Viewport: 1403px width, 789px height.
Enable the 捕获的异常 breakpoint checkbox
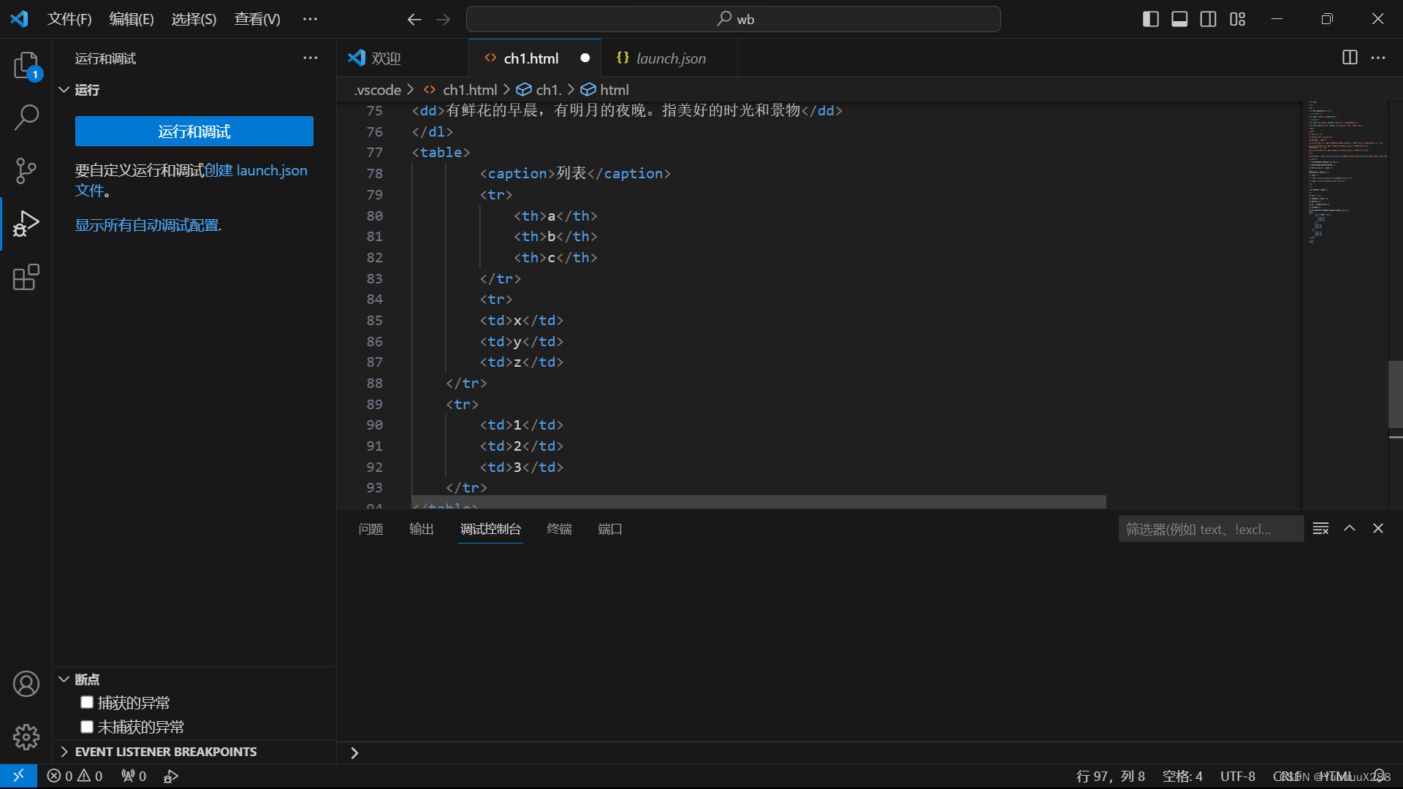[x=87, y=702]
